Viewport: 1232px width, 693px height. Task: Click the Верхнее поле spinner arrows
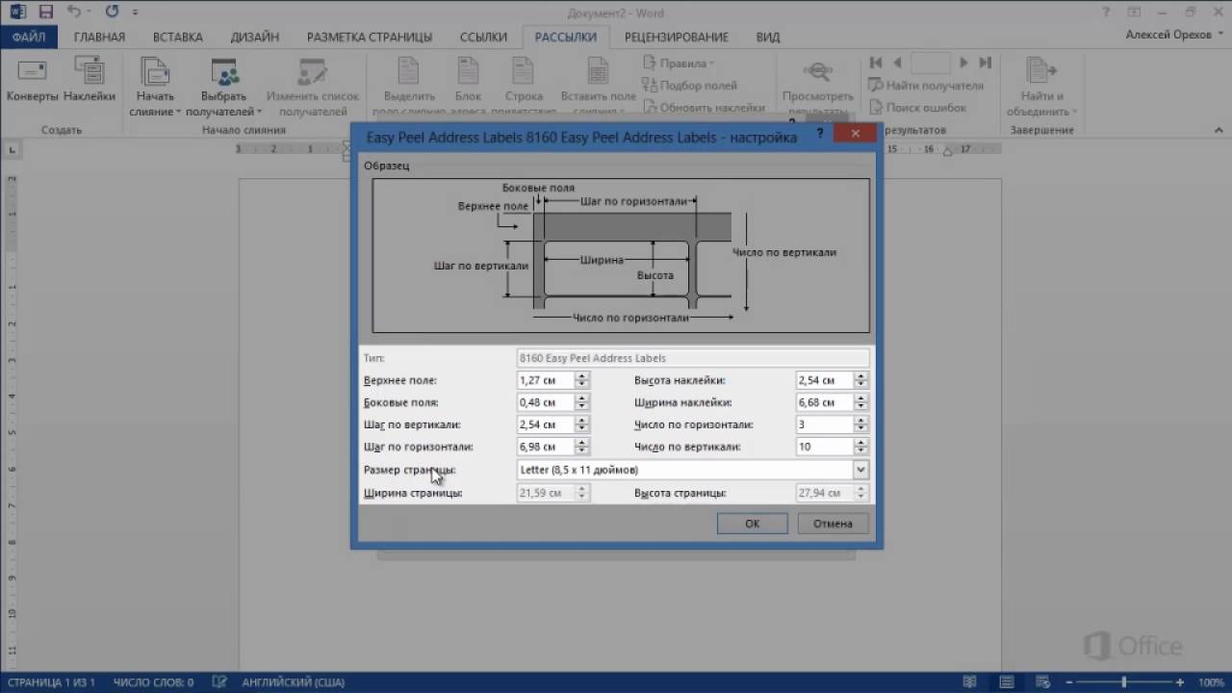pos(581,380)
